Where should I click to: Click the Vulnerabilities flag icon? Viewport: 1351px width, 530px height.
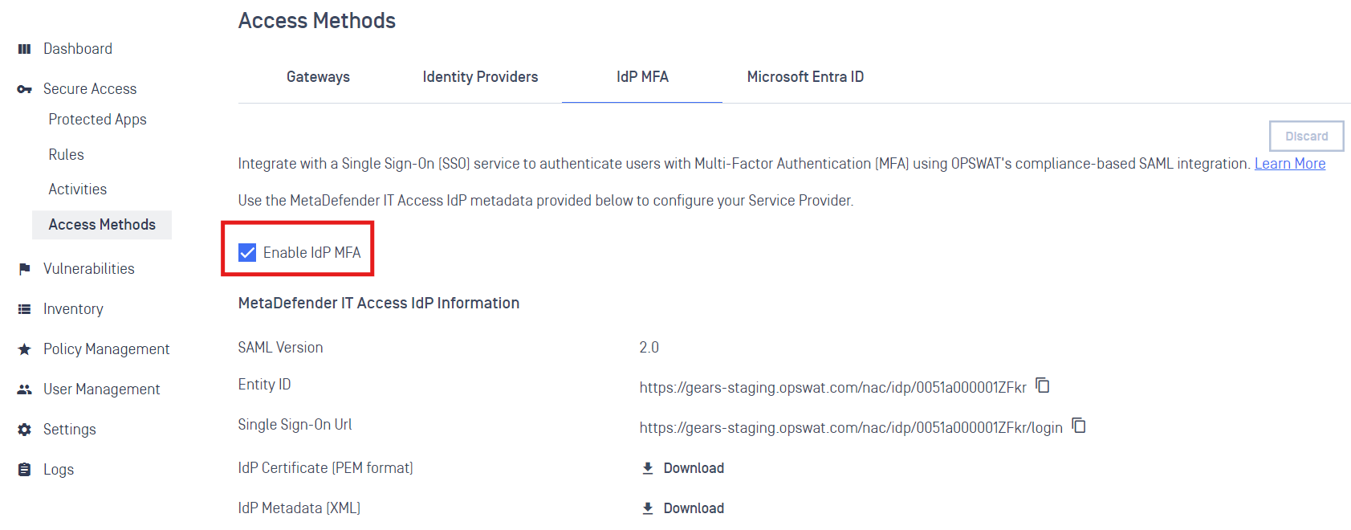point(24,269)
